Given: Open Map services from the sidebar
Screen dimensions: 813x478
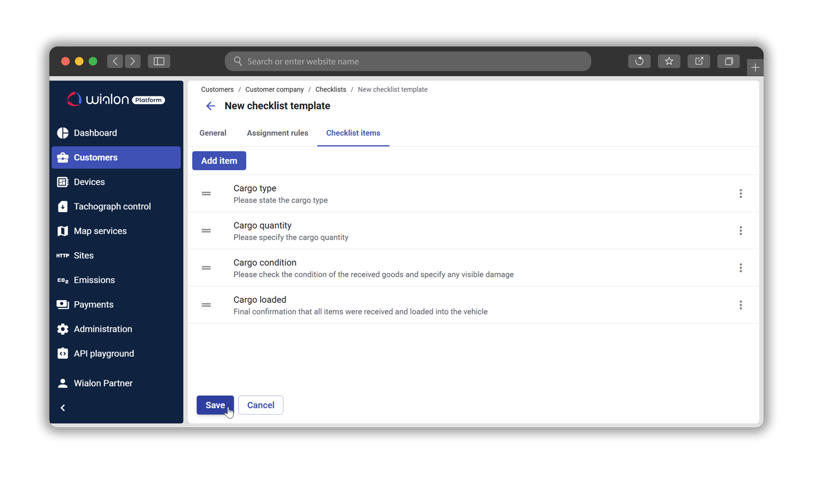Looking at the screenshot, I should (x=100, y=231).
